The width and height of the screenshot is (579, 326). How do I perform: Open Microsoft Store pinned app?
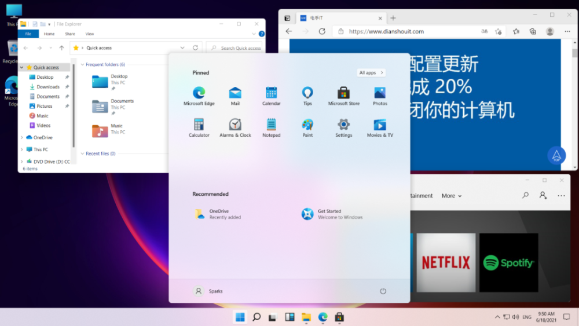pos(343,96)
